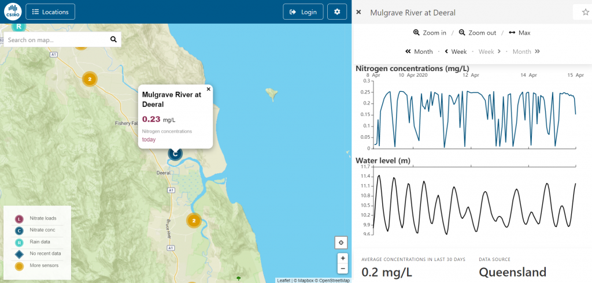592x283 pixels.
Task: Expand chart to Max range
Action: click(x=519, y=33)
